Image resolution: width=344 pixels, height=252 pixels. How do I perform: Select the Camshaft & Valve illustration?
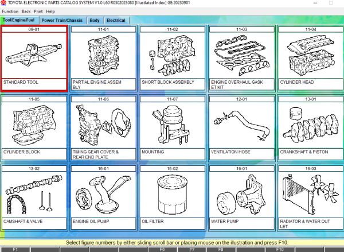[34, 195]
